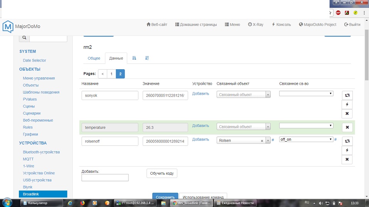Open linked object dropdown for sonyok
This screenshot has height=207, width=369.
point(243,95)
